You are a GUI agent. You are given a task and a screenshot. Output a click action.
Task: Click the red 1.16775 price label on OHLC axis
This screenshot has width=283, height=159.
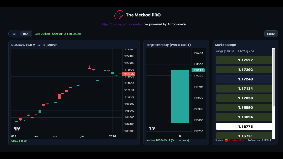(129, 74)
